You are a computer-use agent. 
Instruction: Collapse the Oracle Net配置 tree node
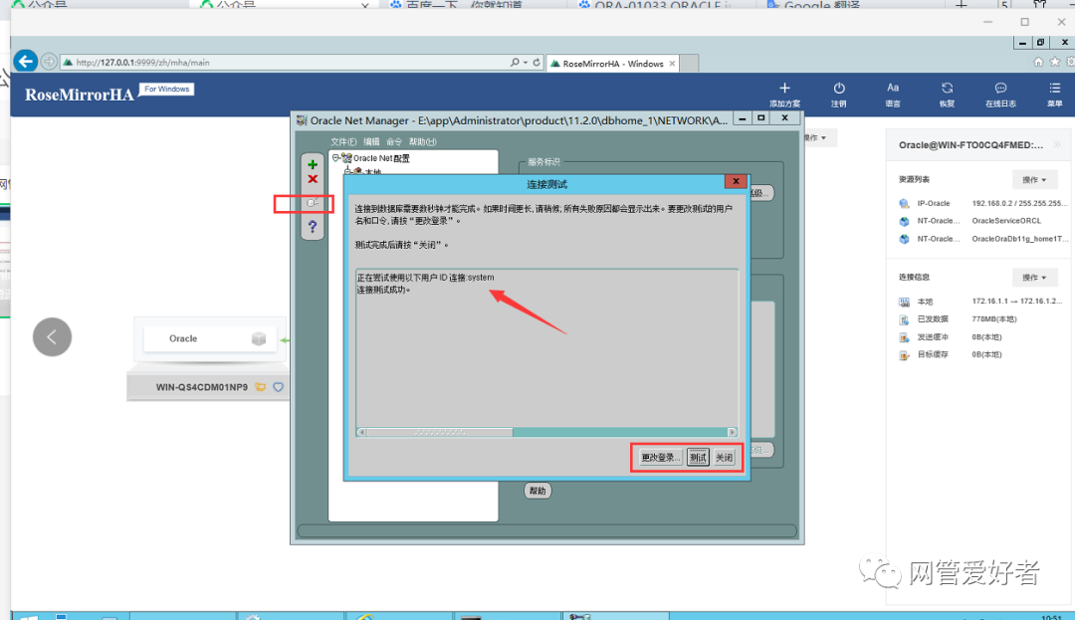pyautogui.click(x=336, y=157)
